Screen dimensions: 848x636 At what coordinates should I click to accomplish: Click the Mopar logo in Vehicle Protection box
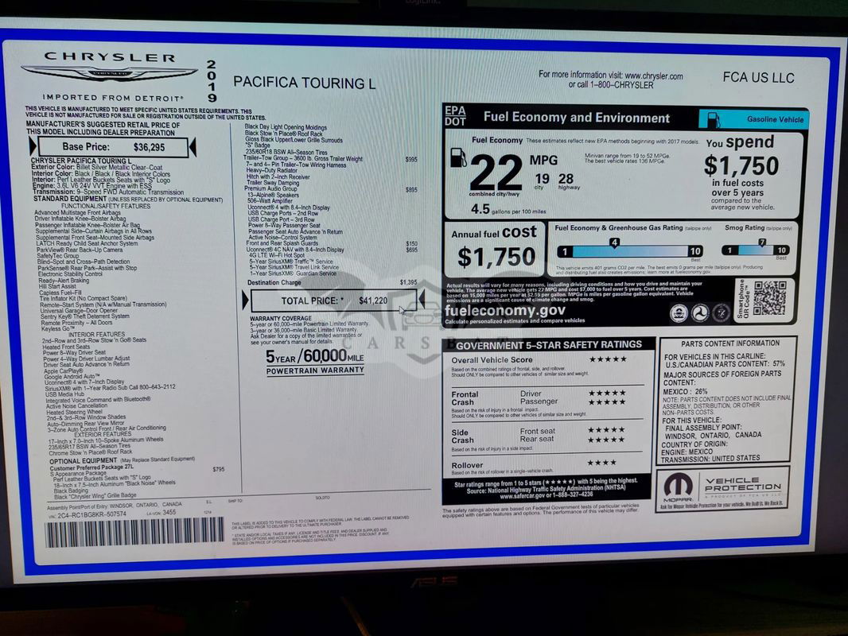pyautogui.click(x=675, y=488)
